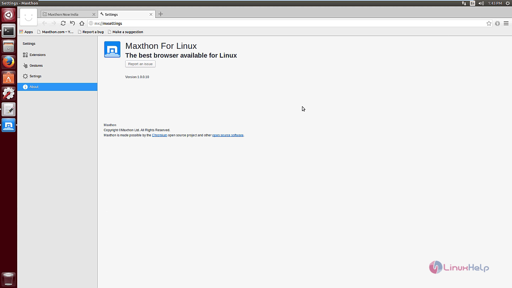This screenshot has height=288, width=512.
Task: Click the Report an issue button
Action: (140, 64)
